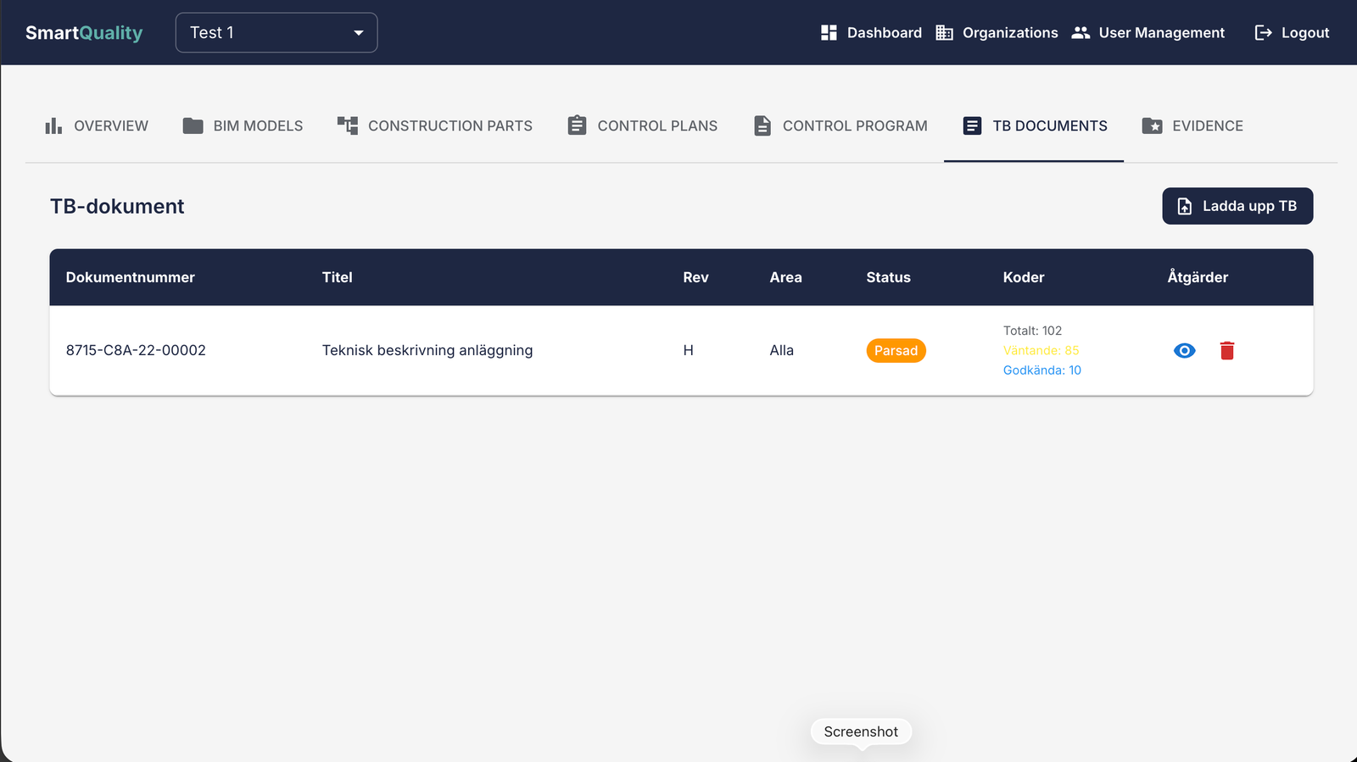Viewport: 1357px width, 762px height.
Task: Click the revision value H
Action: tap(688, 350)
